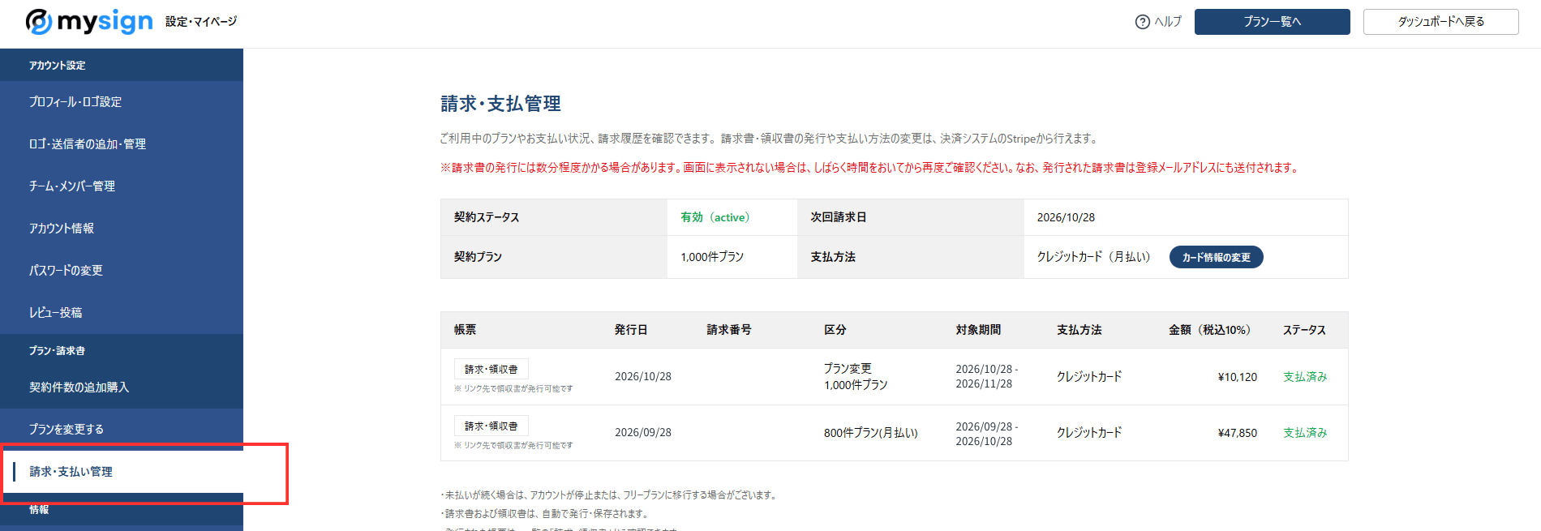This screenshot has width=1541, height=531.
Task: Open チーム・メンバー管理 page
Action: (122, 186)
